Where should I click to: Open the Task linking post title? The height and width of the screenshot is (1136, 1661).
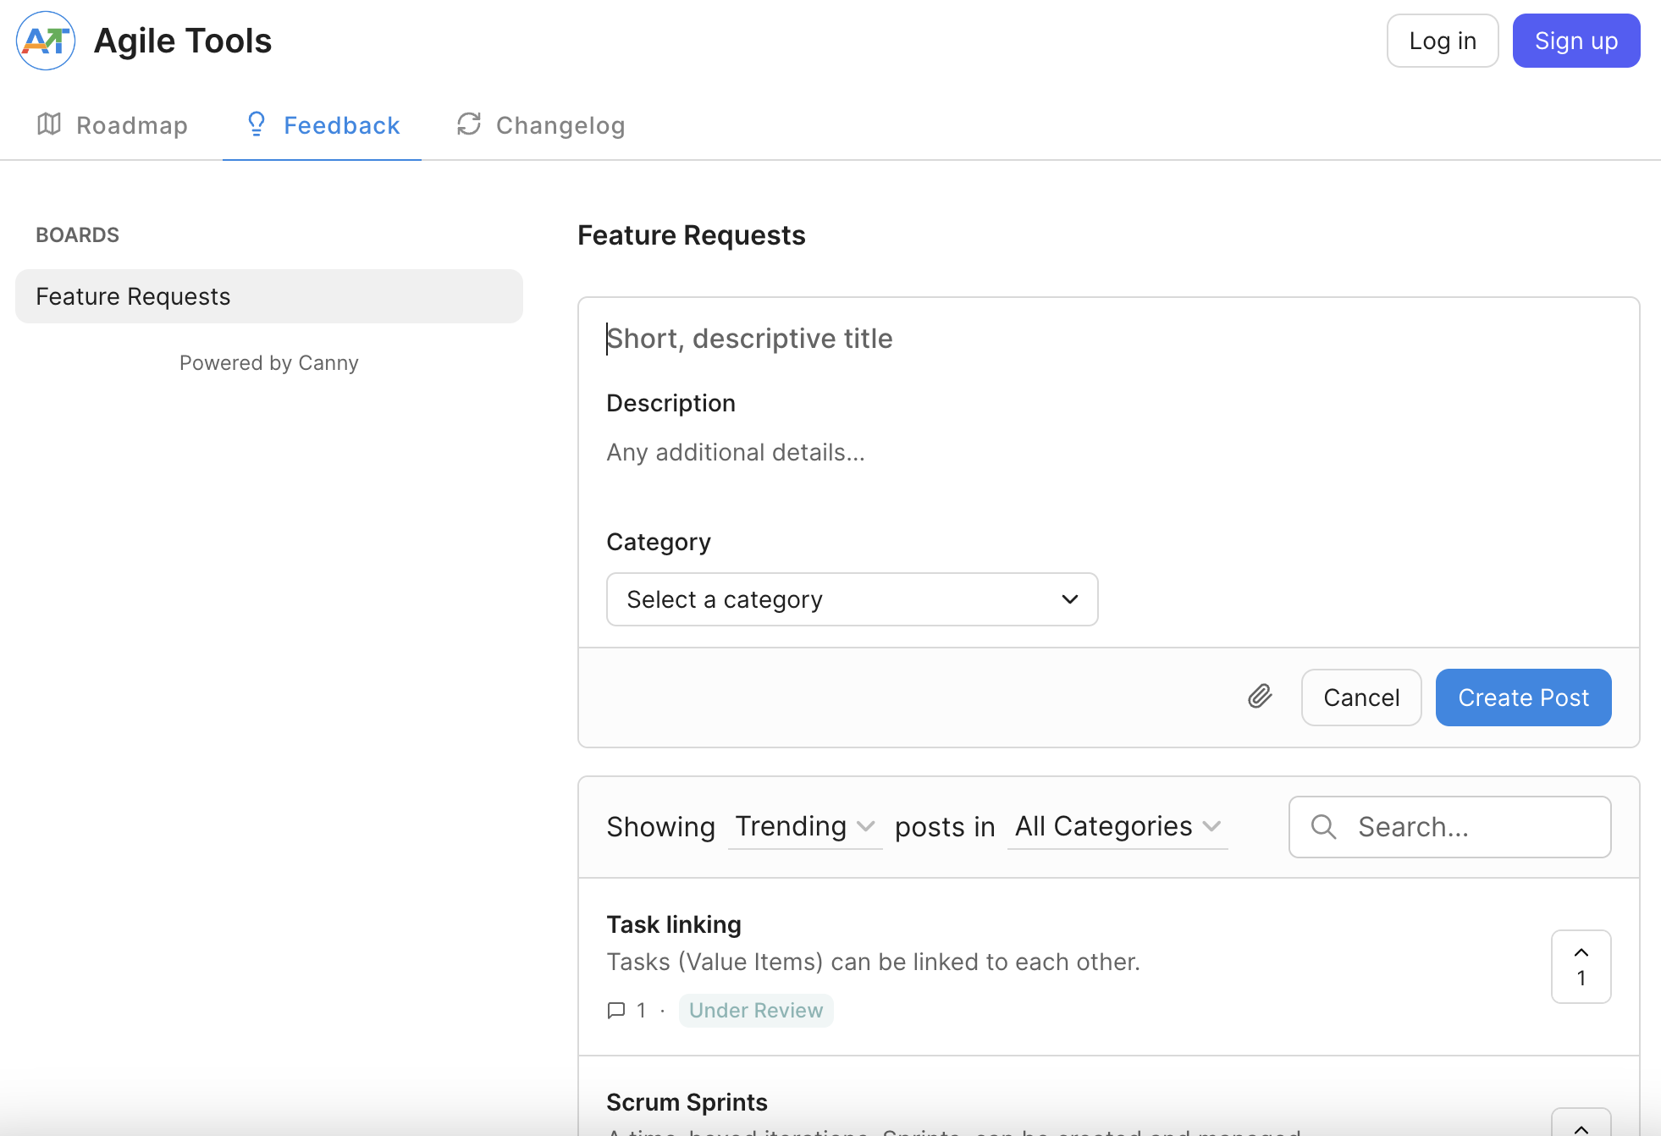674,924
